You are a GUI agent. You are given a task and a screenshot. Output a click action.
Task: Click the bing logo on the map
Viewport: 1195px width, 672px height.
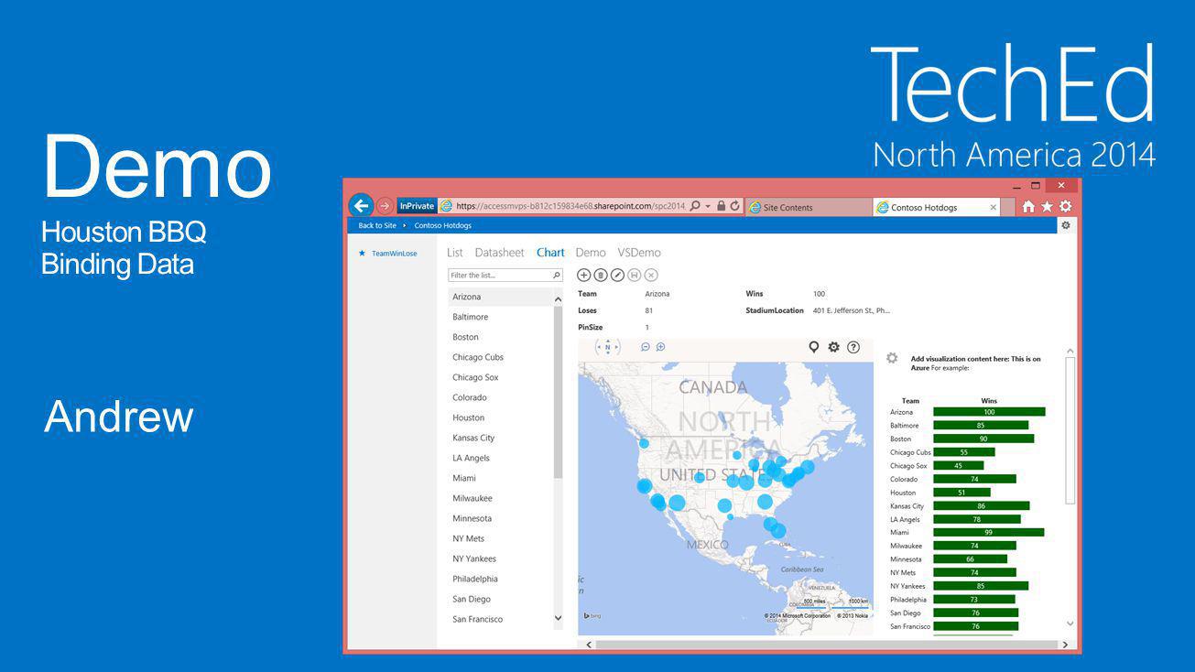point(592,615)
